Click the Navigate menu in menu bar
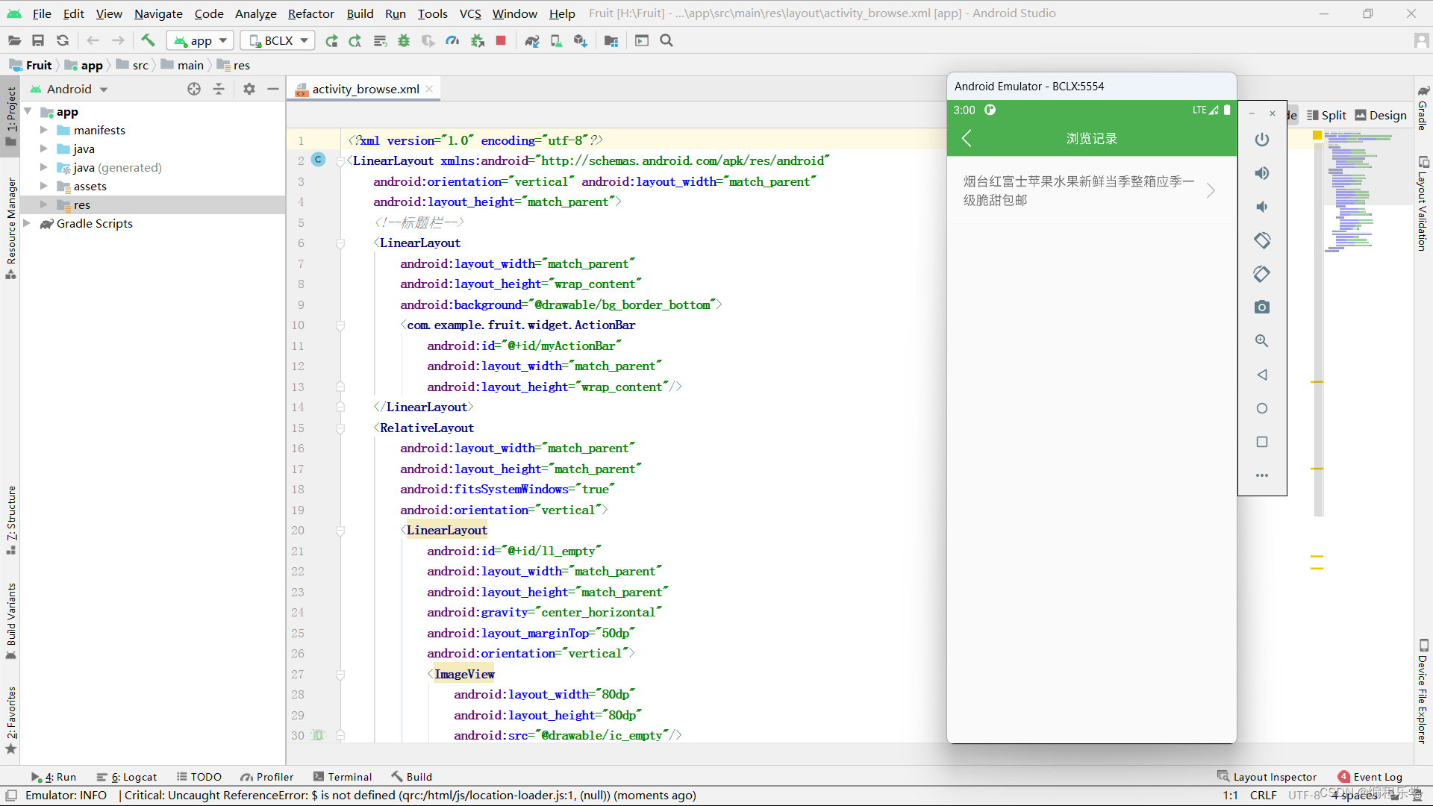Screen dimensions: 1433x806 tap(158, 13)
